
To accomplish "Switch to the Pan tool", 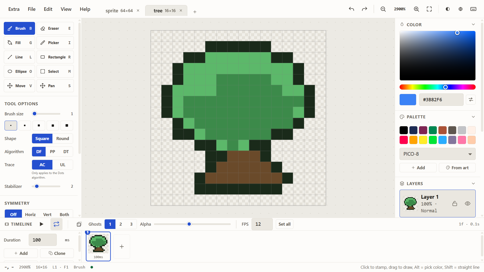I will tap(55, 86).
